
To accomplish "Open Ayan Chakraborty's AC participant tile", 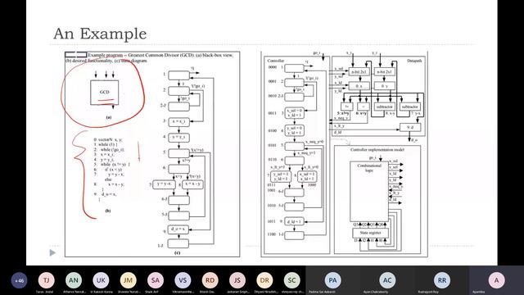I will click(x=387, y=280).
